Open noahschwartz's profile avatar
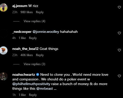This screenshot has height=98, width=123. point(3,76)
